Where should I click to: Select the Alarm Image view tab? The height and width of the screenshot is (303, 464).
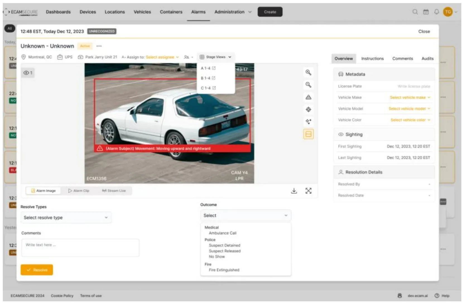43,191
